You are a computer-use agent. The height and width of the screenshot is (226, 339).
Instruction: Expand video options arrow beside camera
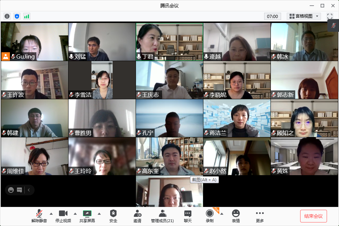tap(75, 214)
